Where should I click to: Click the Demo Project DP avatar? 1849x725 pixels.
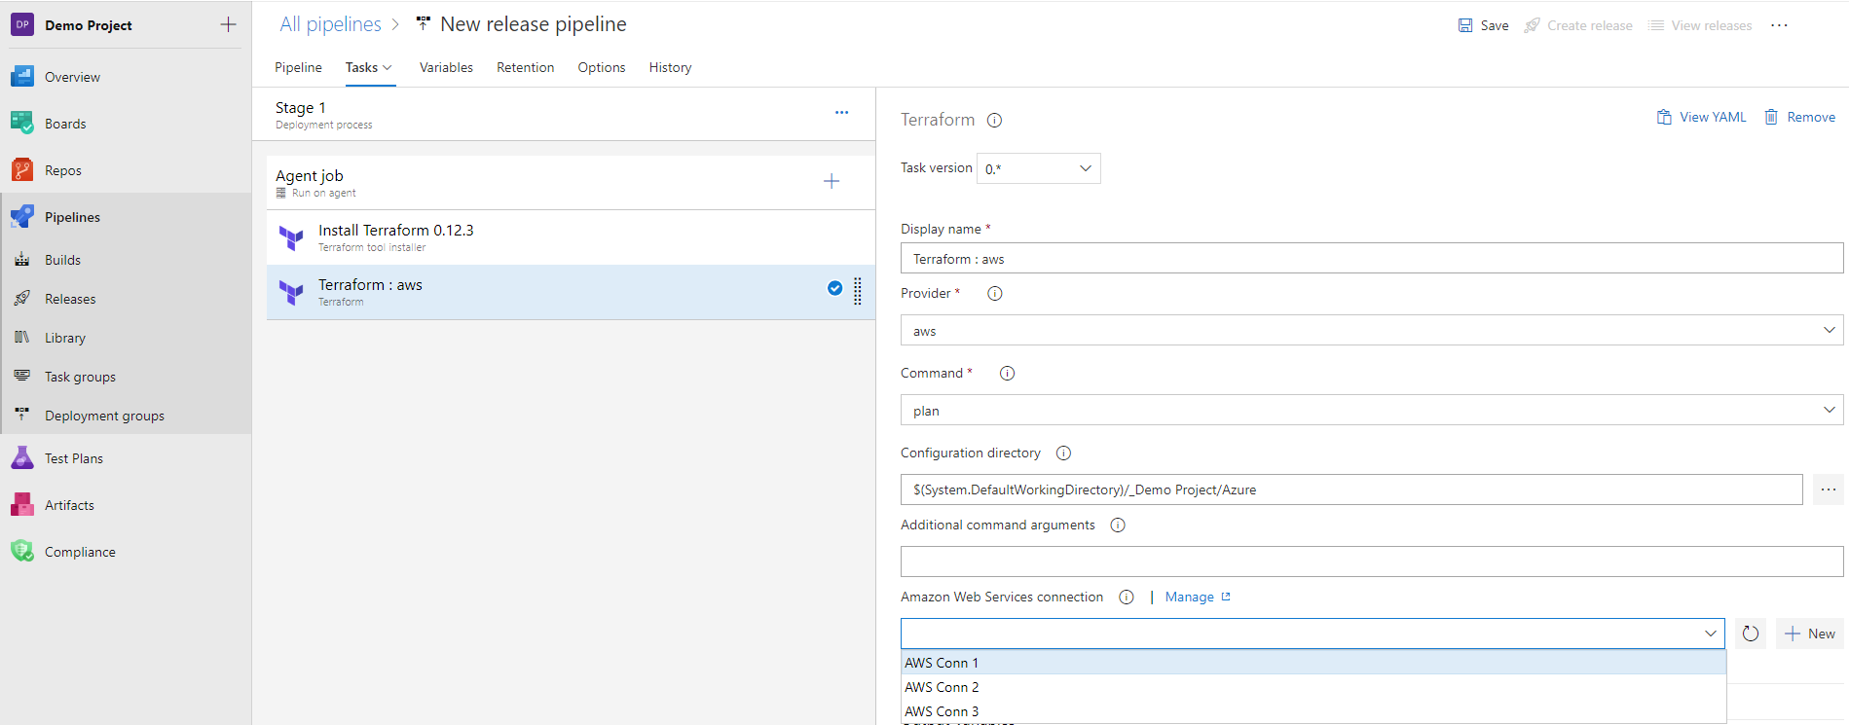tap(22, 25)
